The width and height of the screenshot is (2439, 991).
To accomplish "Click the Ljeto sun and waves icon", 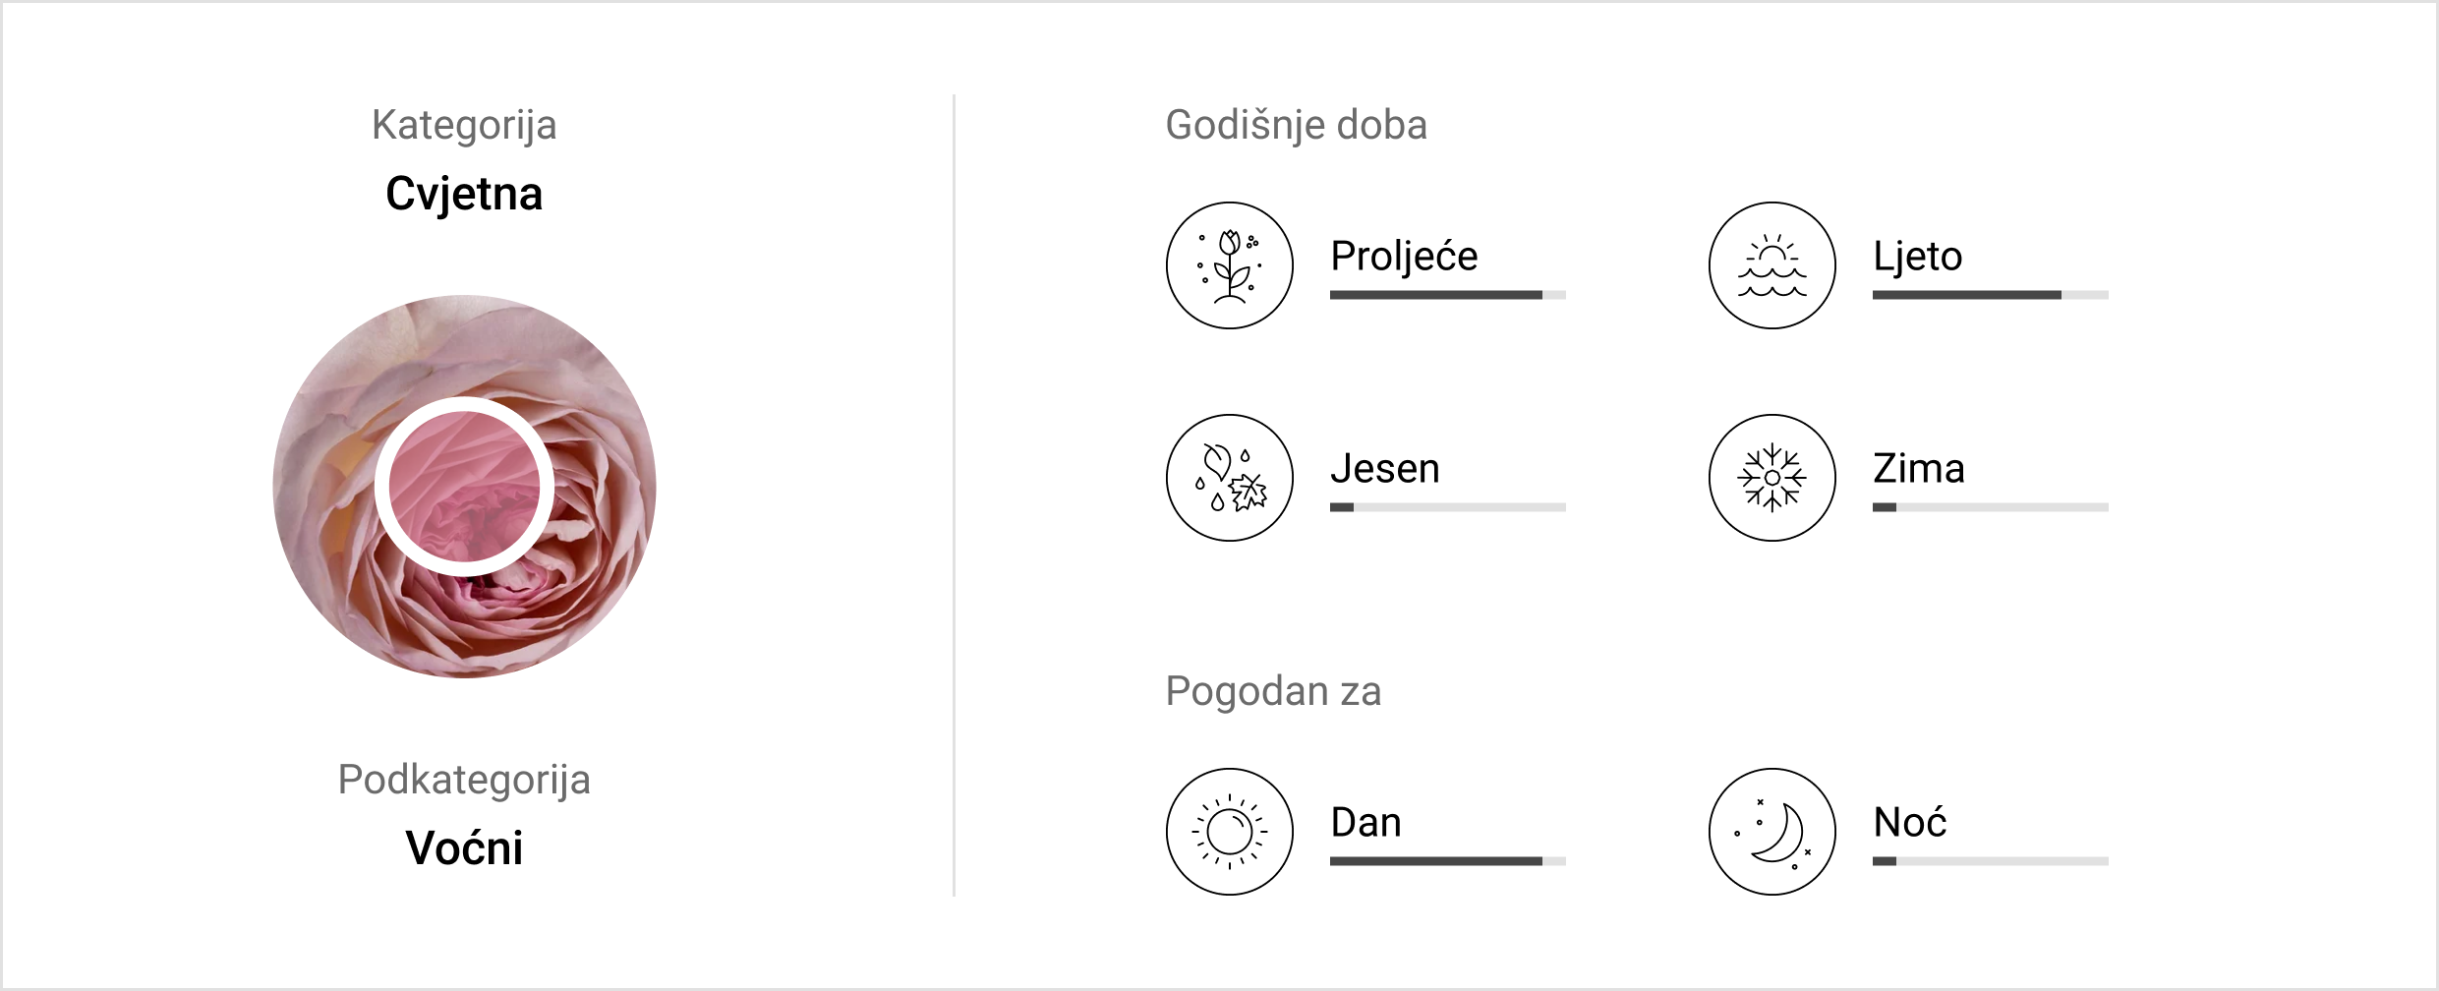I will pyautogui.click(x=1771, y=265).
